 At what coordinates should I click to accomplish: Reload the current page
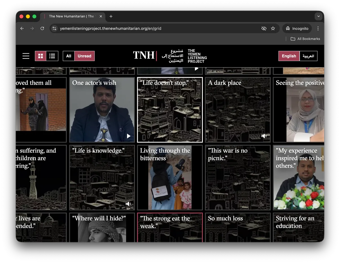pos(42,28)
